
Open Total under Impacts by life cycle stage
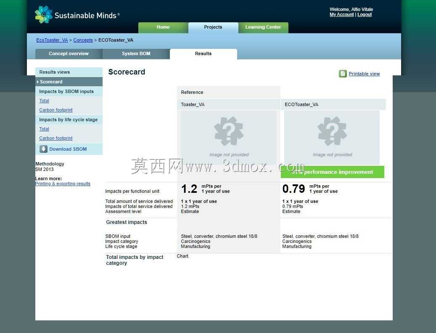pyautogui.click(x=44, y=129)
